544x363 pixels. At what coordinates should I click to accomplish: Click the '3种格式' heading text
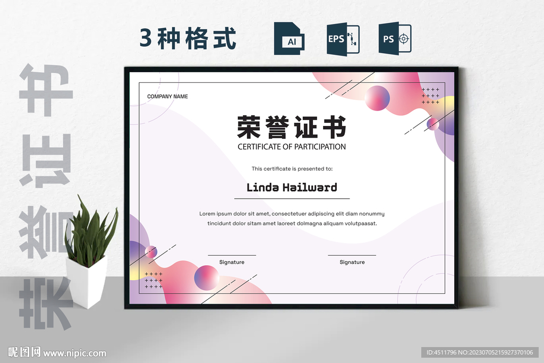click(188, 38)
